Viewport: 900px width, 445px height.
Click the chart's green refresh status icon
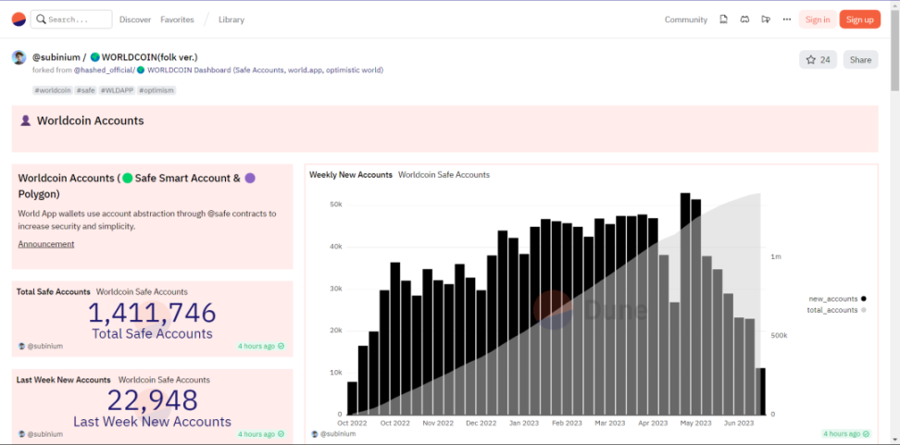866,433
